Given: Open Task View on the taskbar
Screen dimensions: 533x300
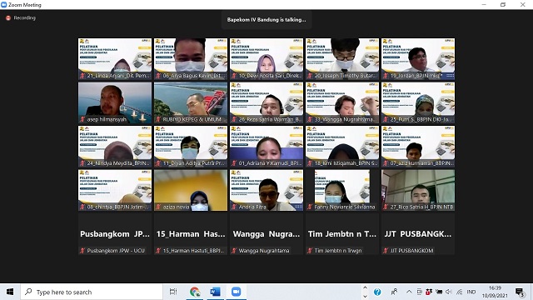Looking at the screenshot, I should [x=173, y=292].
